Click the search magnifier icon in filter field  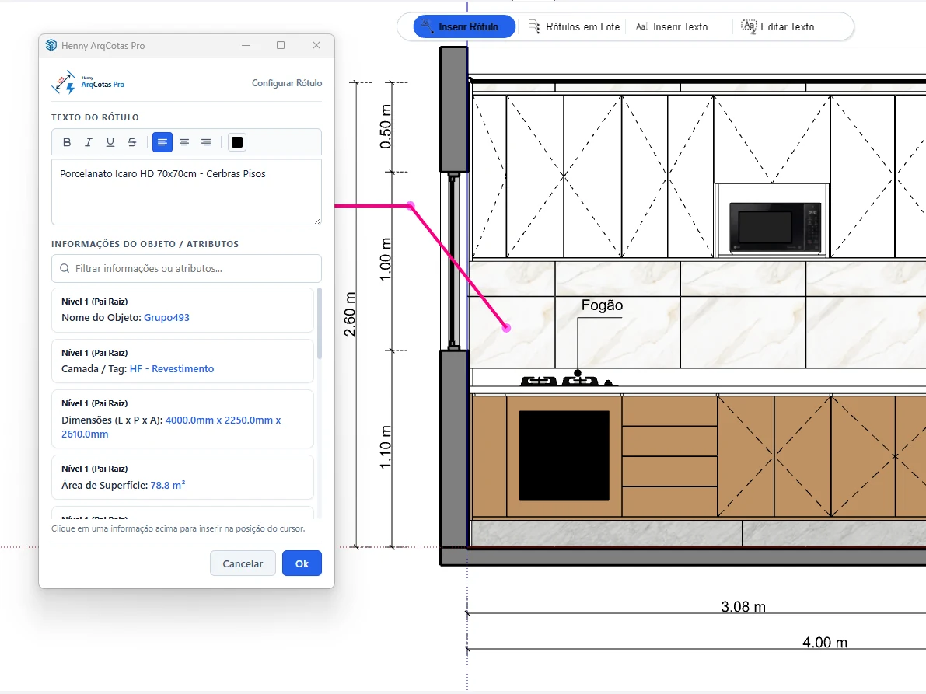click(65, 269)
